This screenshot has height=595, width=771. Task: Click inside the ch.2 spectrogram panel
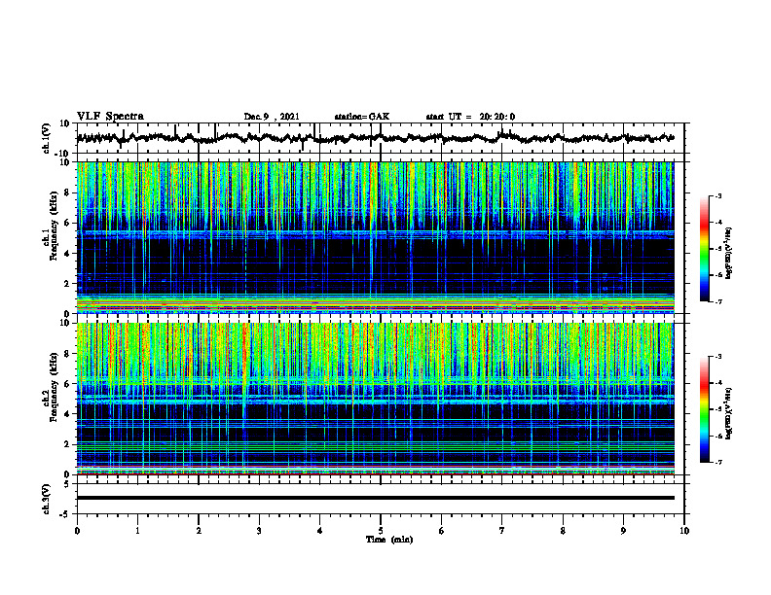pyautogui.click(x=375, y=399)
